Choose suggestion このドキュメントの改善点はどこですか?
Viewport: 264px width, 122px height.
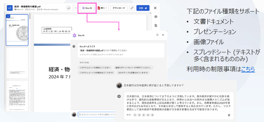96,73
